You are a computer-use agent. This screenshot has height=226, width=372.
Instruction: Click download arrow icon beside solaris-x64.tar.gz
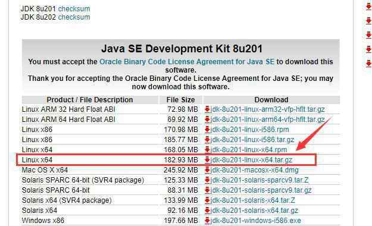click(207, 211)
